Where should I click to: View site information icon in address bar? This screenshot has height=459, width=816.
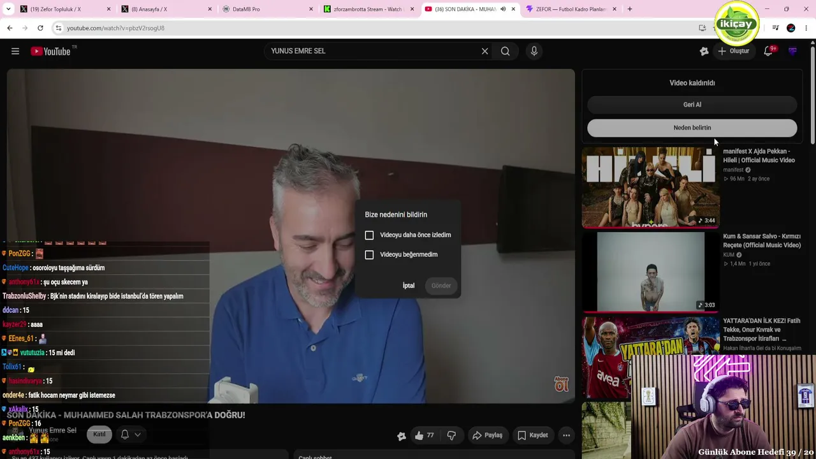tap(58, 28)
